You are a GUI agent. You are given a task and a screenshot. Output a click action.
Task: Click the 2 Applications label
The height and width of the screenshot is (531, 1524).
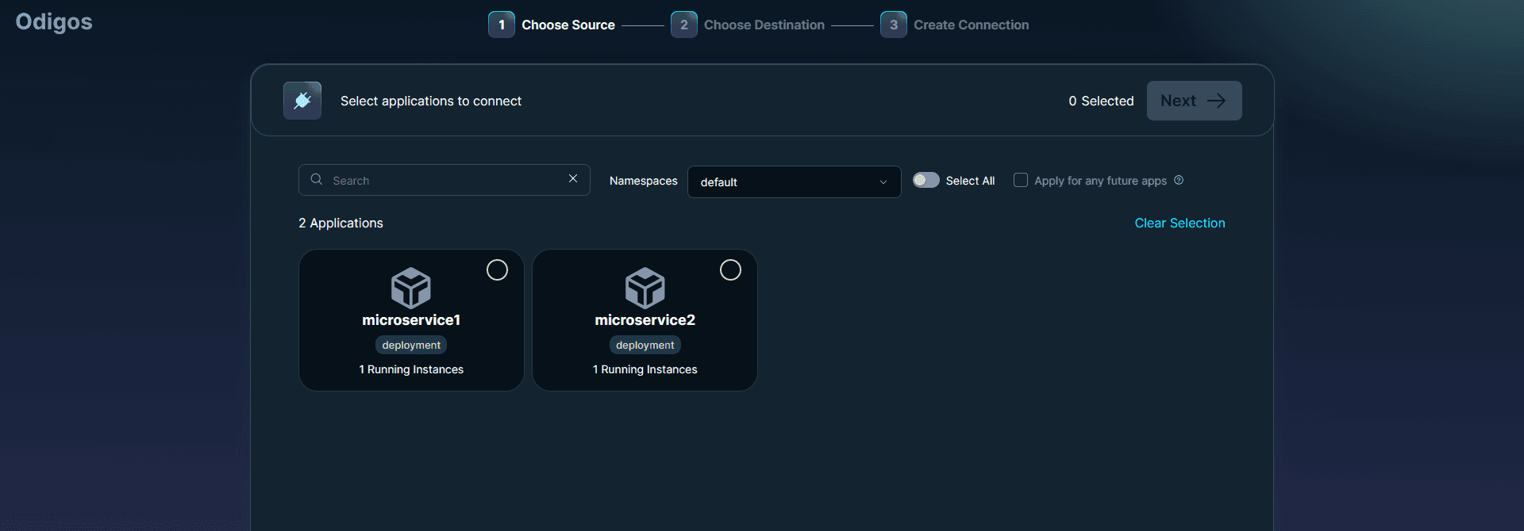[341, 223]
